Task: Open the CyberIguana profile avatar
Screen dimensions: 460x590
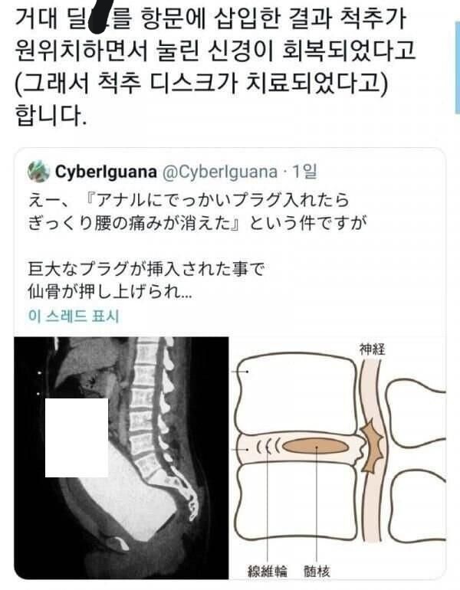Action: pos(38,172)
